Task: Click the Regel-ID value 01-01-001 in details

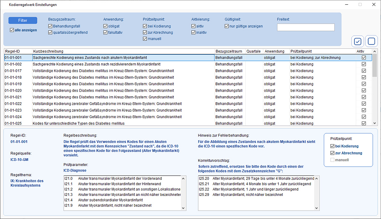Action: 19,142
